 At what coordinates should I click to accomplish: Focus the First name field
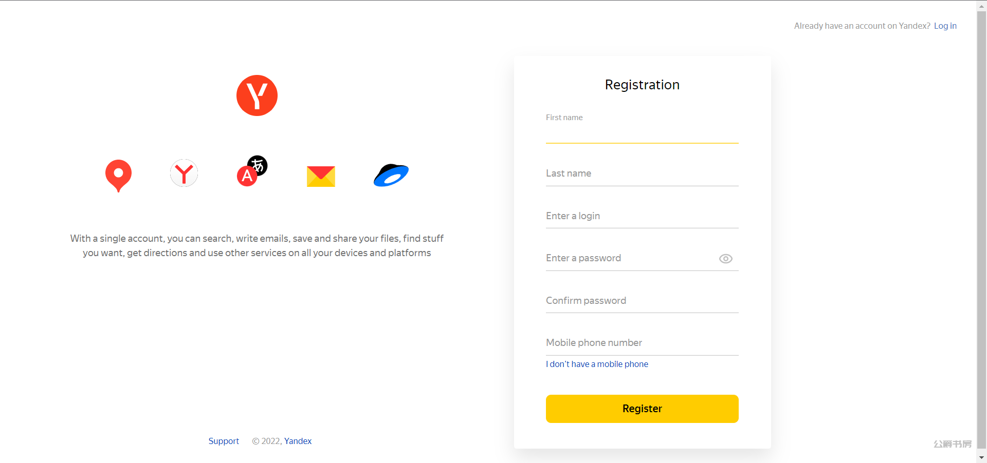pos(642,132)
